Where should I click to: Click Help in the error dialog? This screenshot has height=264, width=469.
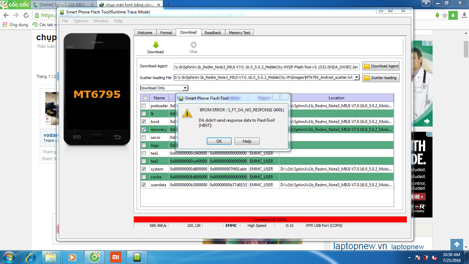click(247, 141)
